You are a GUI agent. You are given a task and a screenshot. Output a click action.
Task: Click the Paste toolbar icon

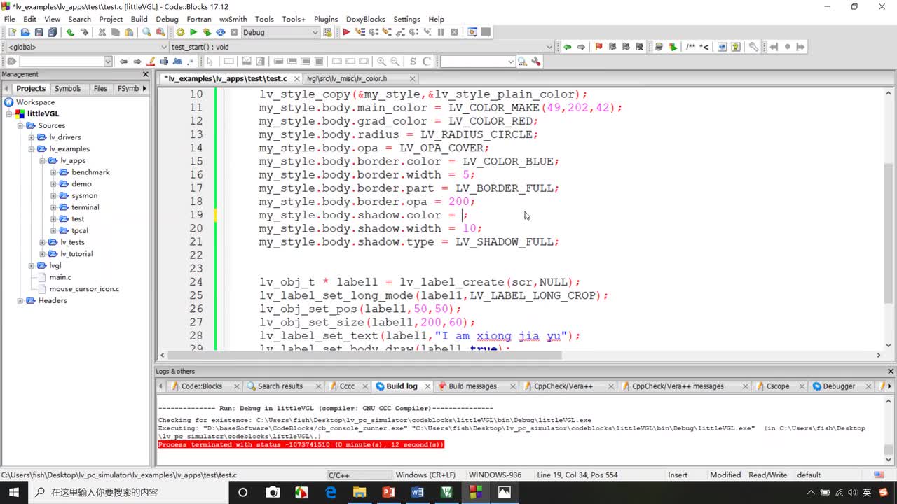(x=129, y=32)
